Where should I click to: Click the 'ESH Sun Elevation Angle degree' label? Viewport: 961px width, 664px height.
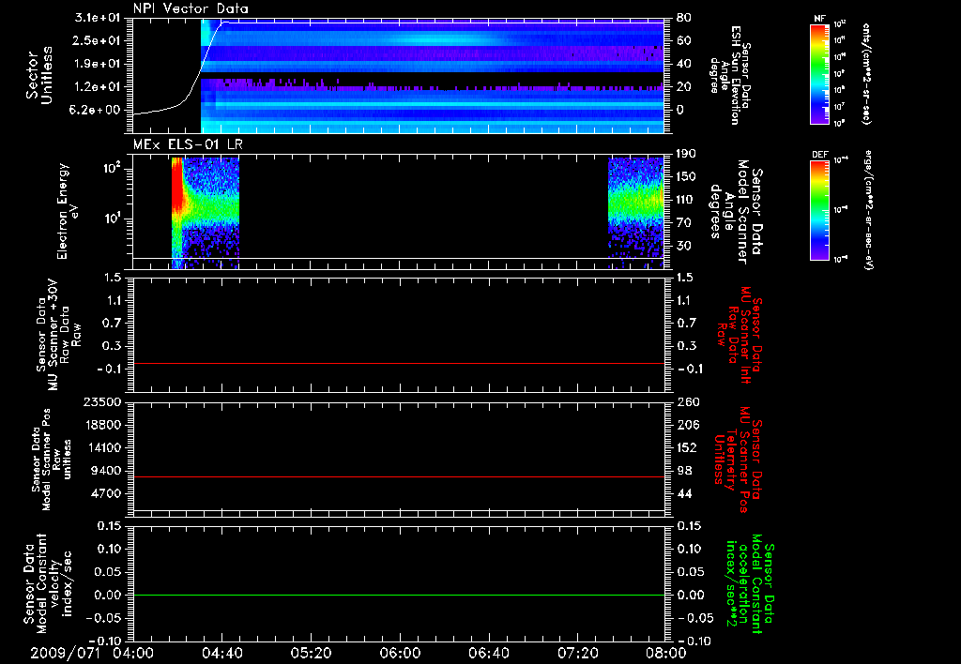(730, 75)
